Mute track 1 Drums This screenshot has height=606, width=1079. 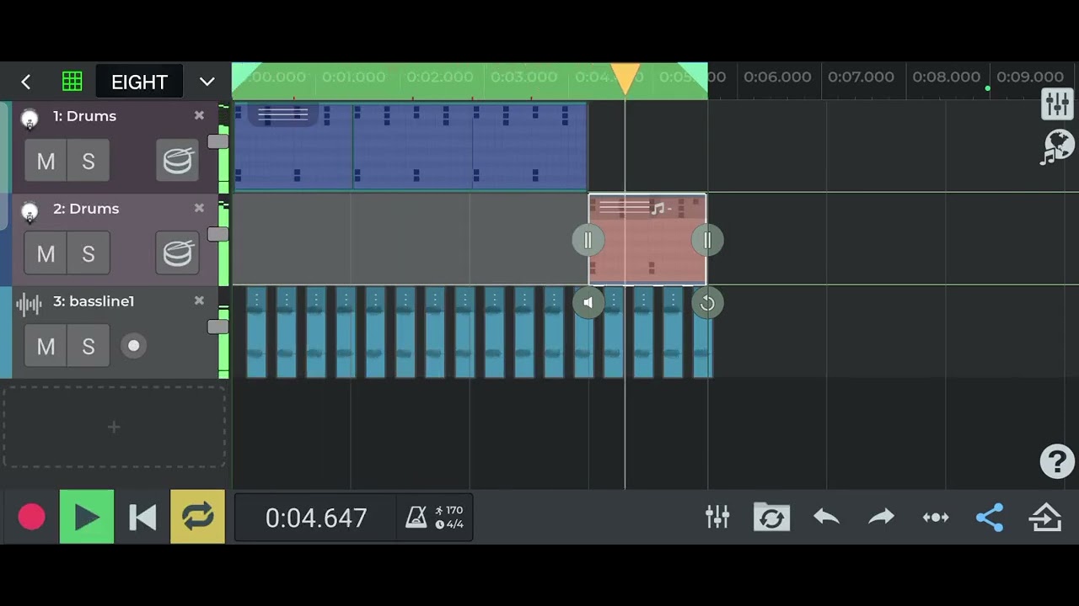click(x=46, y=161)
